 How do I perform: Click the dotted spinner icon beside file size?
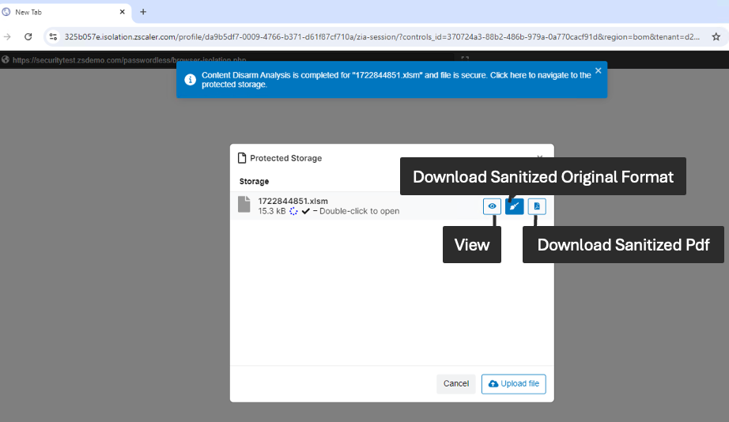click(x=293, y=212)
